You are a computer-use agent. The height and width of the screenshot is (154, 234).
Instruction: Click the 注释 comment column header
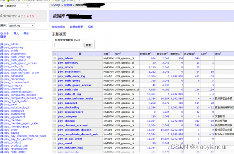point(218,54)
